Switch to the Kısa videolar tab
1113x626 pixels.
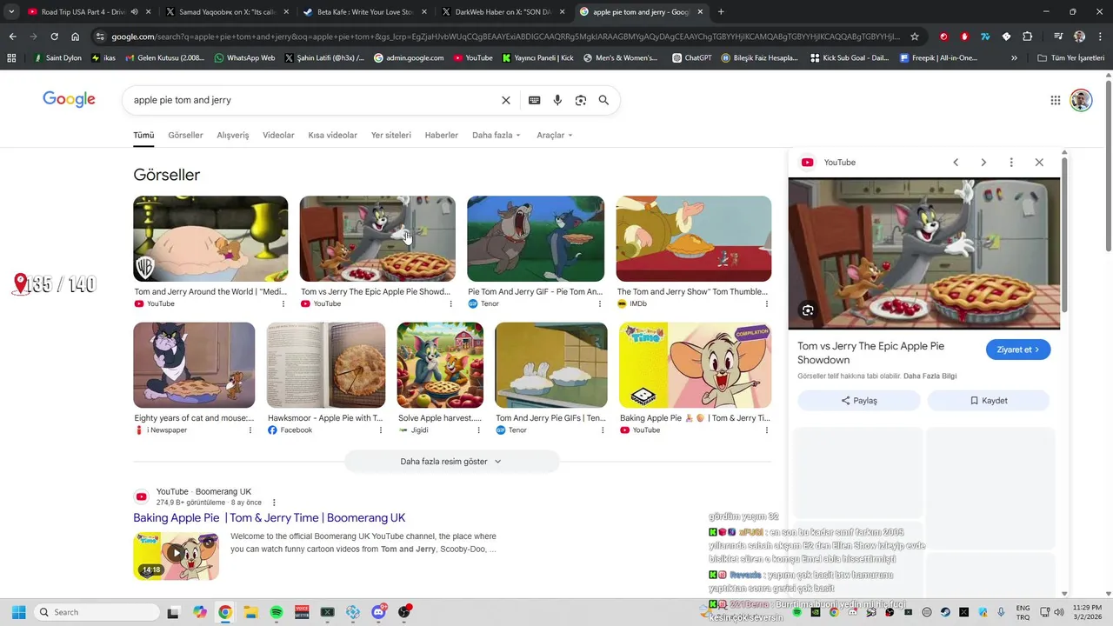click(x=332, y=135)
